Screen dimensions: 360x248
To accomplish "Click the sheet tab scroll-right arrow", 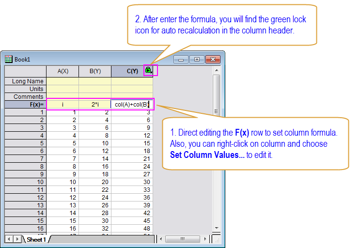I will pos(17,239).
